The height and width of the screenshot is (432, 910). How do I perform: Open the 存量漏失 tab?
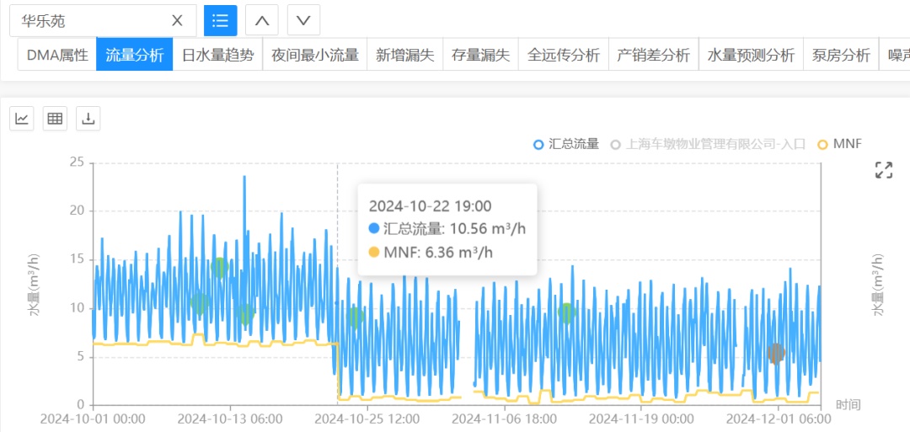tap(480, 55)
